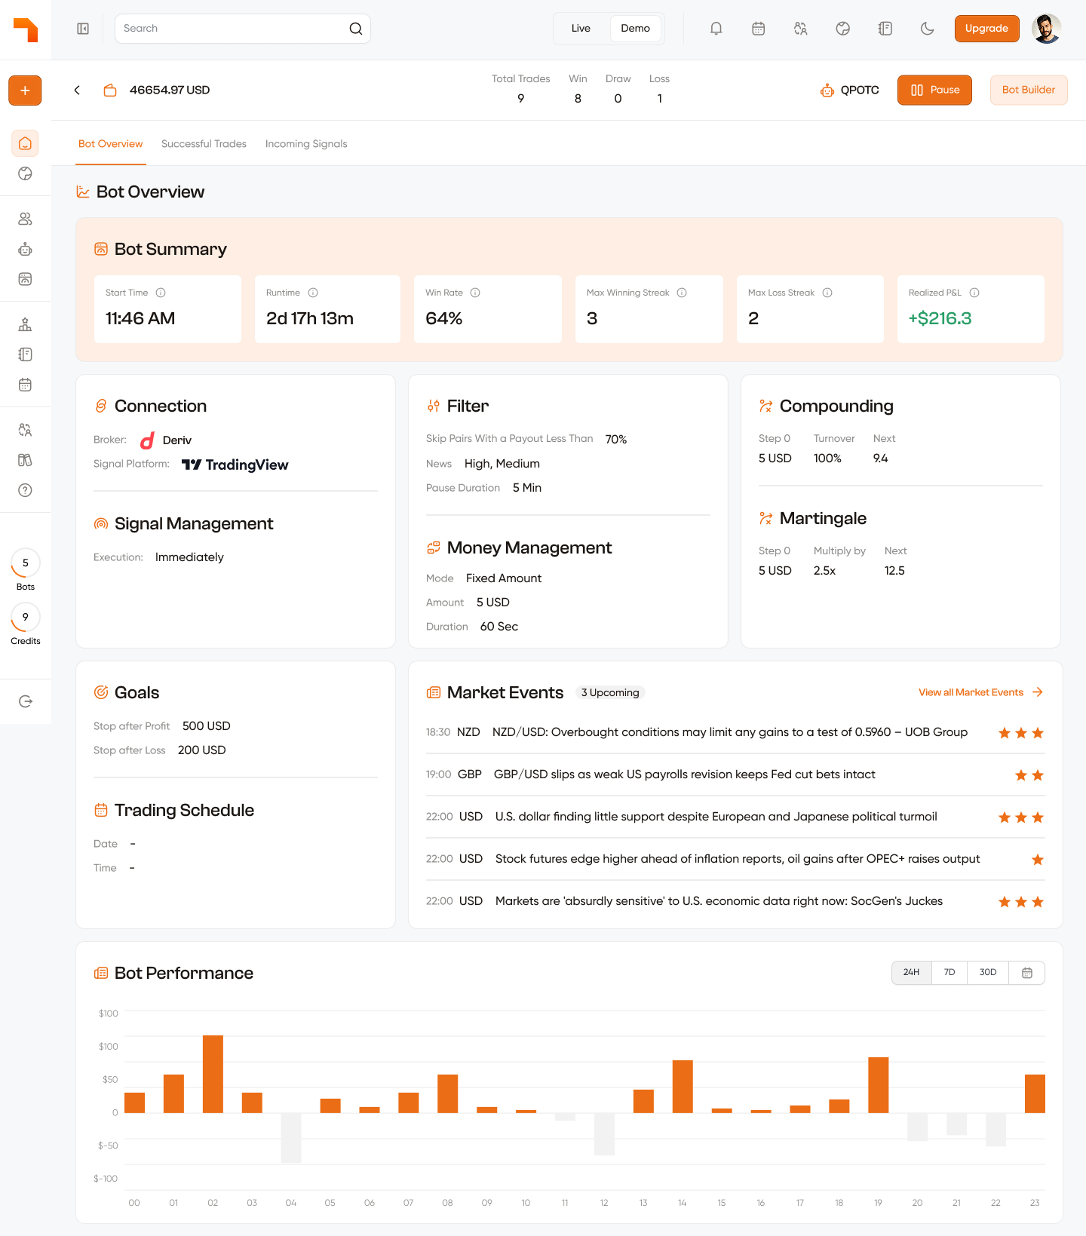The image size is (1086, 1236).
Task: Click the +$216.3 Realized P&L value
Action: click(x=940, y=318)
